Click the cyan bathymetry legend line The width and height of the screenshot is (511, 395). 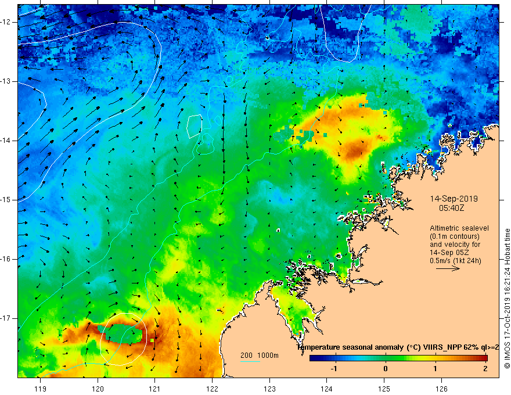[250, 361]
